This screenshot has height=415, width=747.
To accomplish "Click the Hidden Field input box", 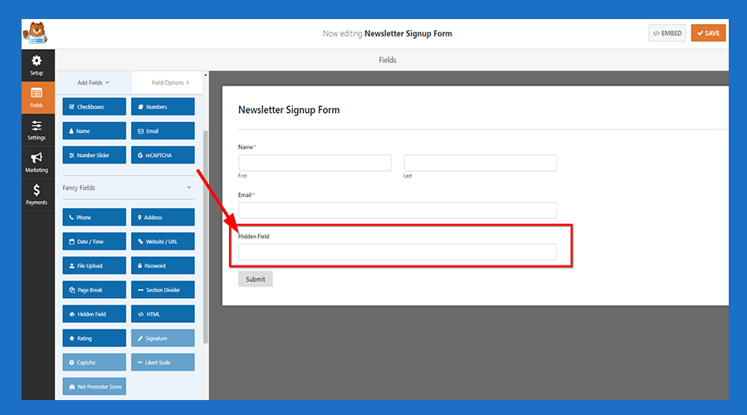I will tap(397, 251).
